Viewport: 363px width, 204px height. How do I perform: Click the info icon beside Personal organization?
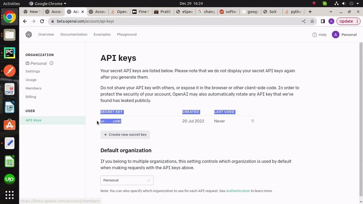(x=51, y=63)
